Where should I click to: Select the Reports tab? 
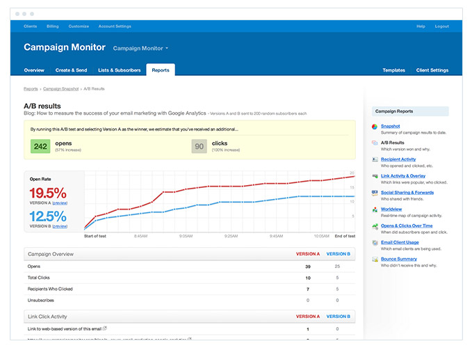click(161, 70)
